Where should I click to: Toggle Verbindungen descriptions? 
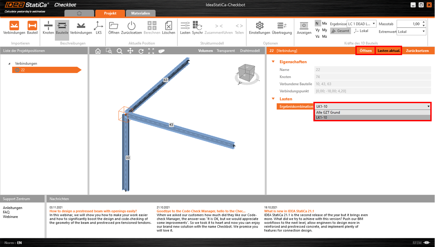(x=81, y=28)
